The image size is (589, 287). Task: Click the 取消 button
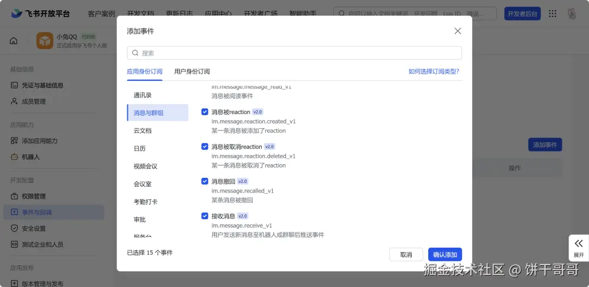point(406,255)
